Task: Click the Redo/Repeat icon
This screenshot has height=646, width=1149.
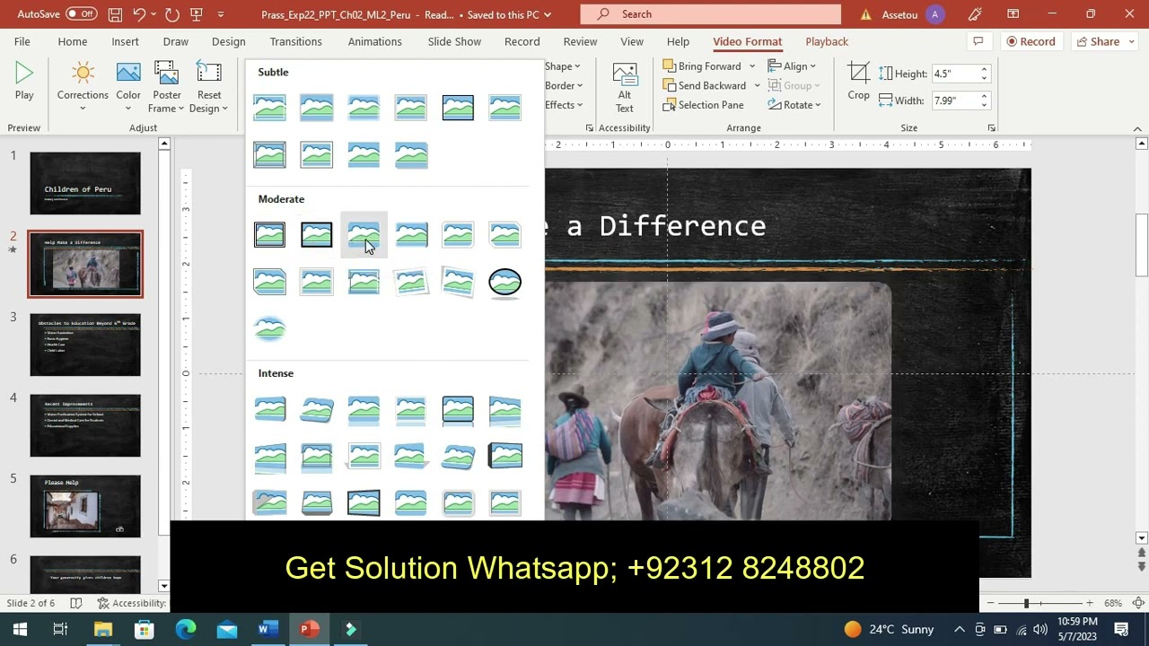Action: pyautogui.click(x=171, y=14)
